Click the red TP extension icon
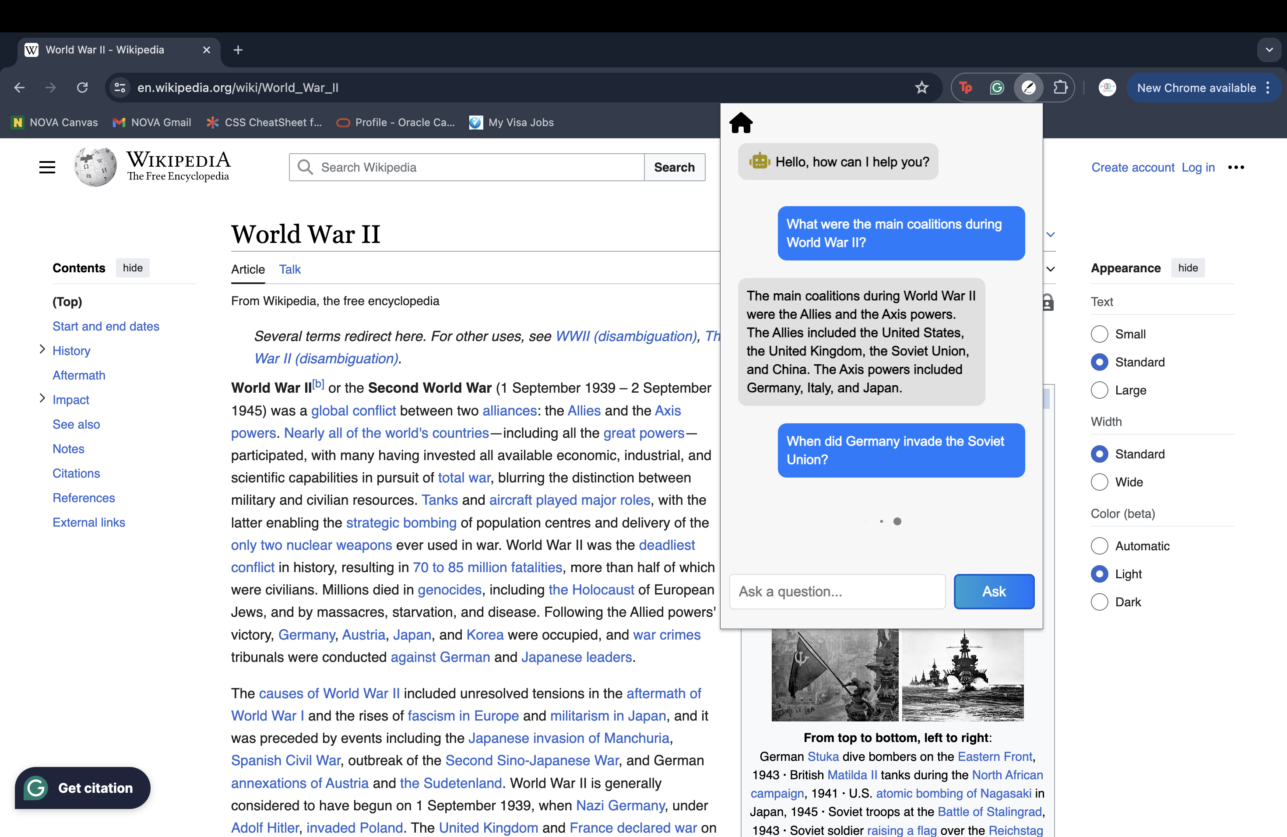 [x=966, y=88]
